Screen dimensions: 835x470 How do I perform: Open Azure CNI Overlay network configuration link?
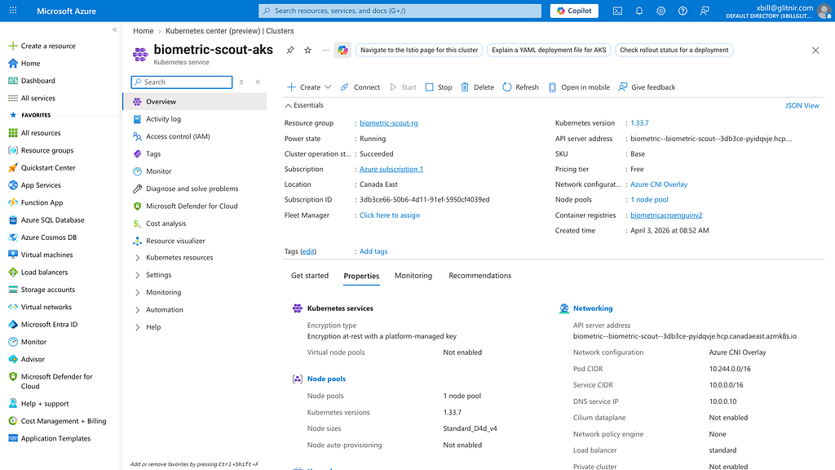659,184
